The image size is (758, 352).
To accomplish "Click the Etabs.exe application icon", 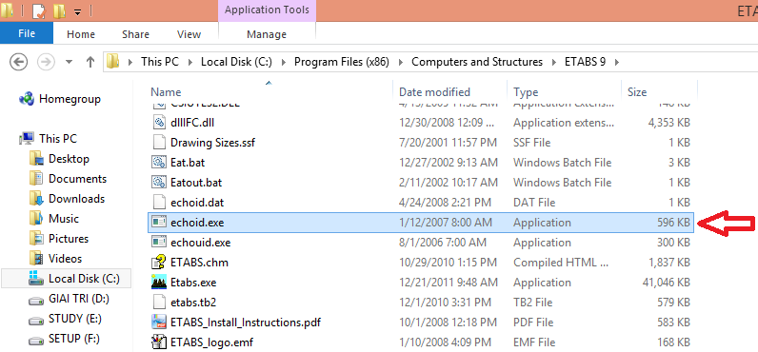I will (x=159, y=282).
